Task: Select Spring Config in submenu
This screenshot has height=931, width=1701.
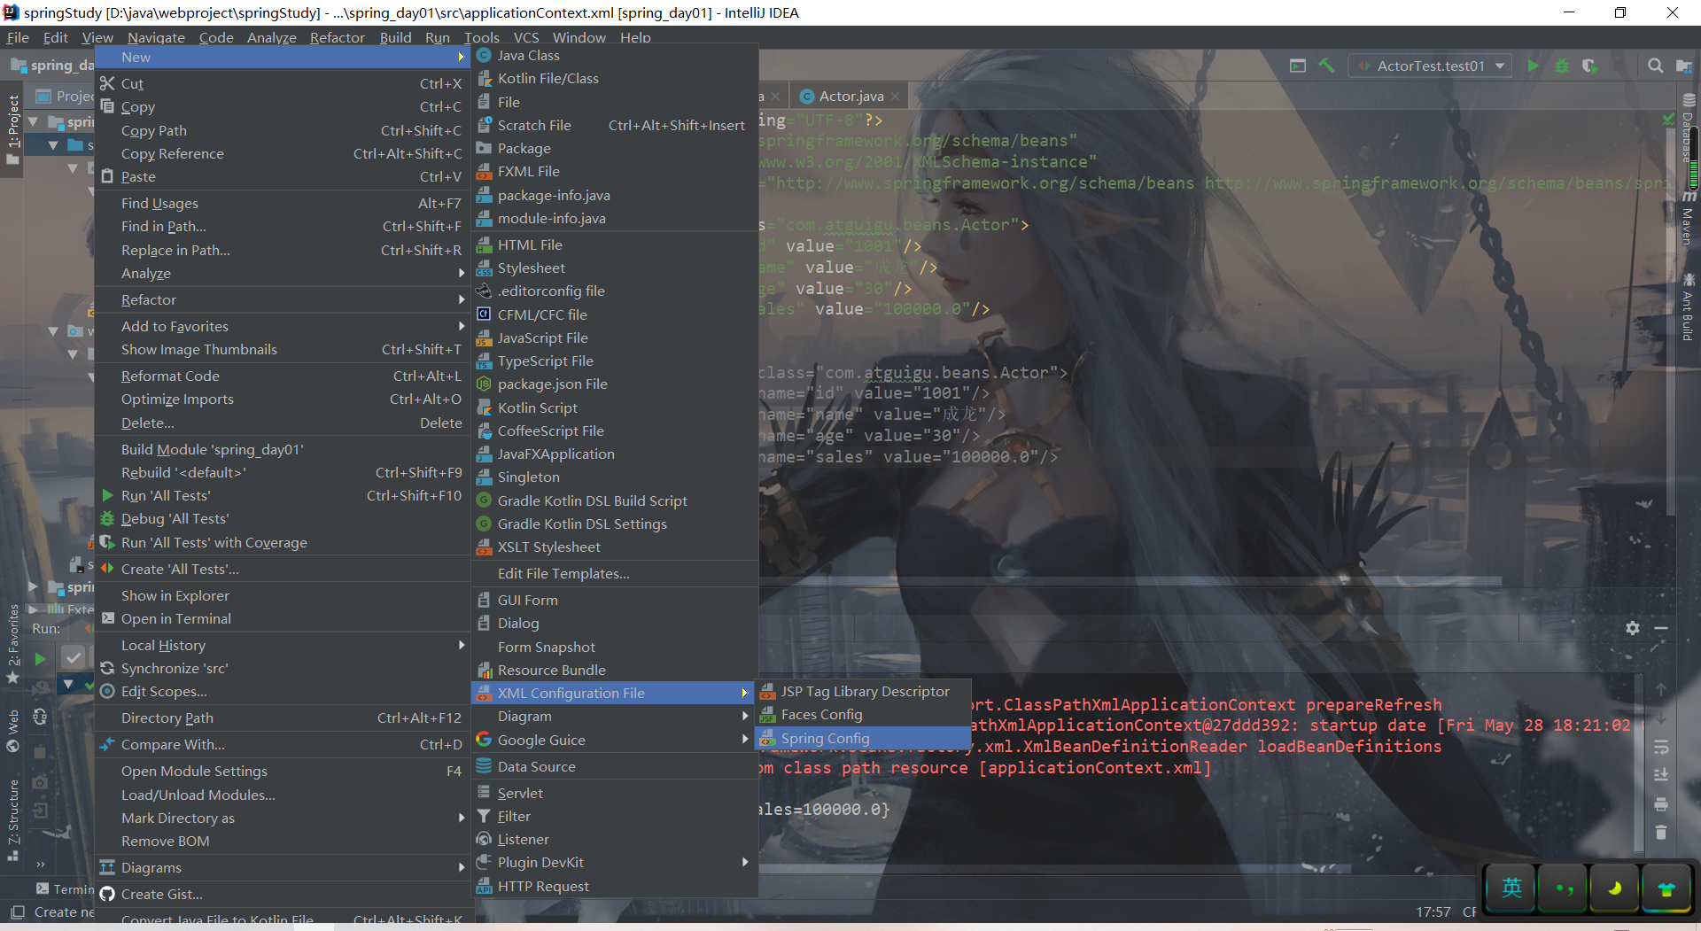Action: coord(864,738)
